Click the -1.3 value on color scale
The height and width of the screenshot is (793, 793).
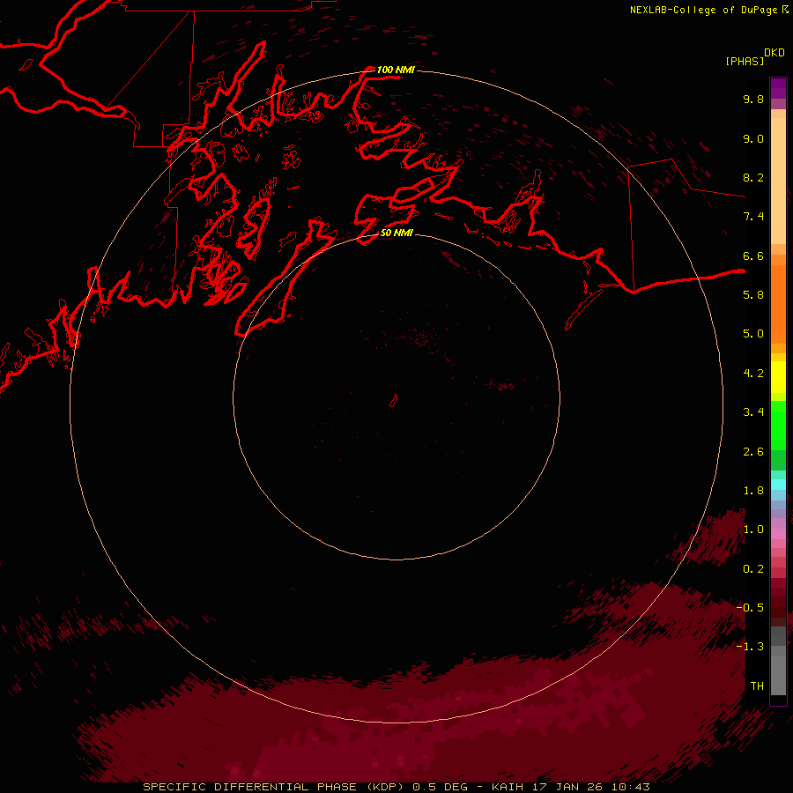(750, 647)
